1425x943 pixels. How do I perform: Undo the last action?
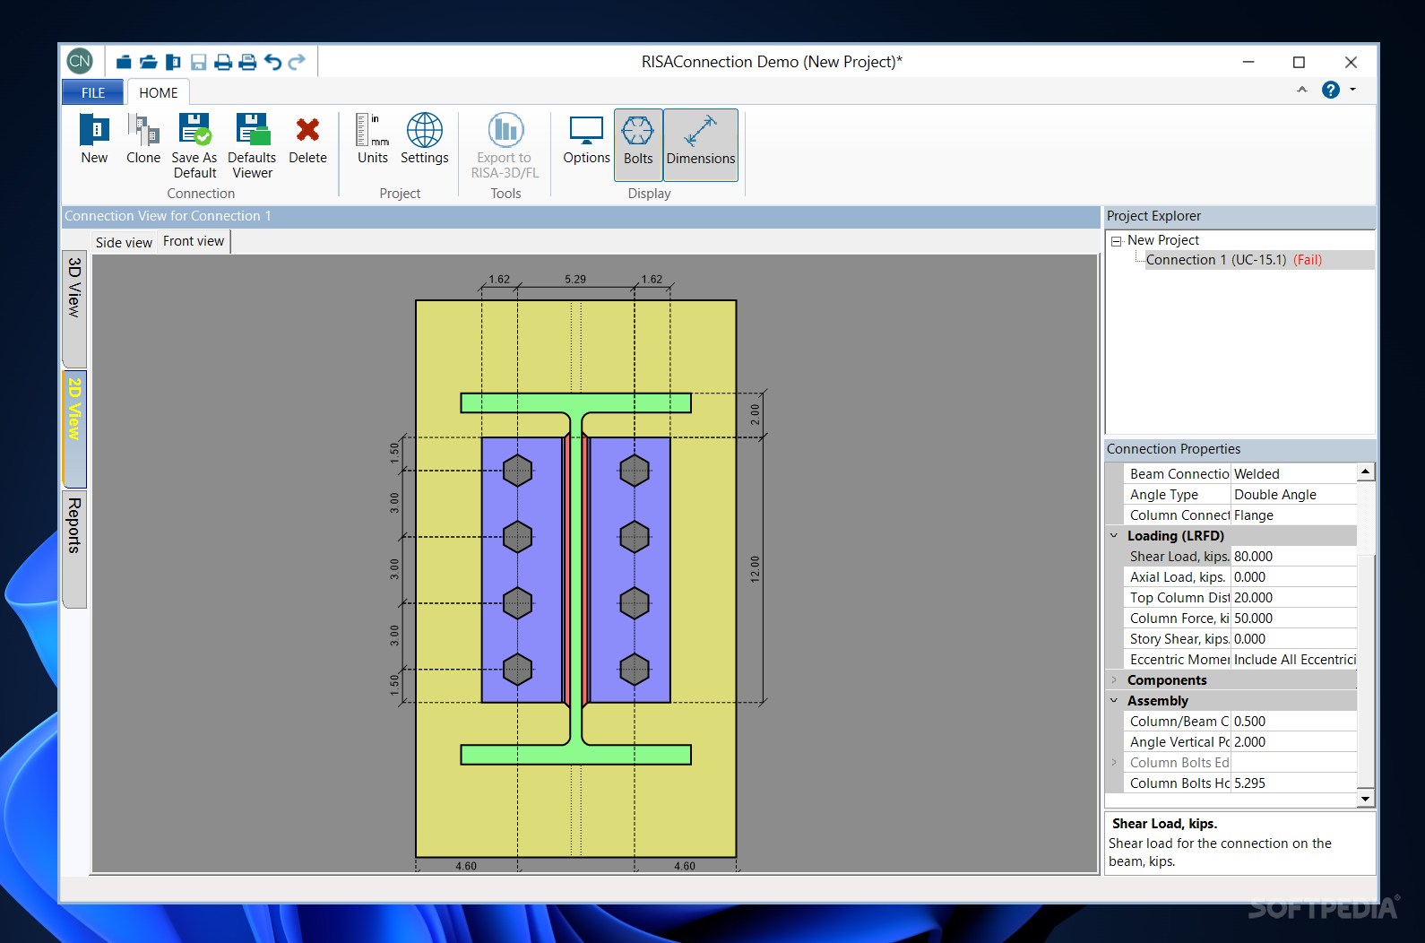pos(272,62)
